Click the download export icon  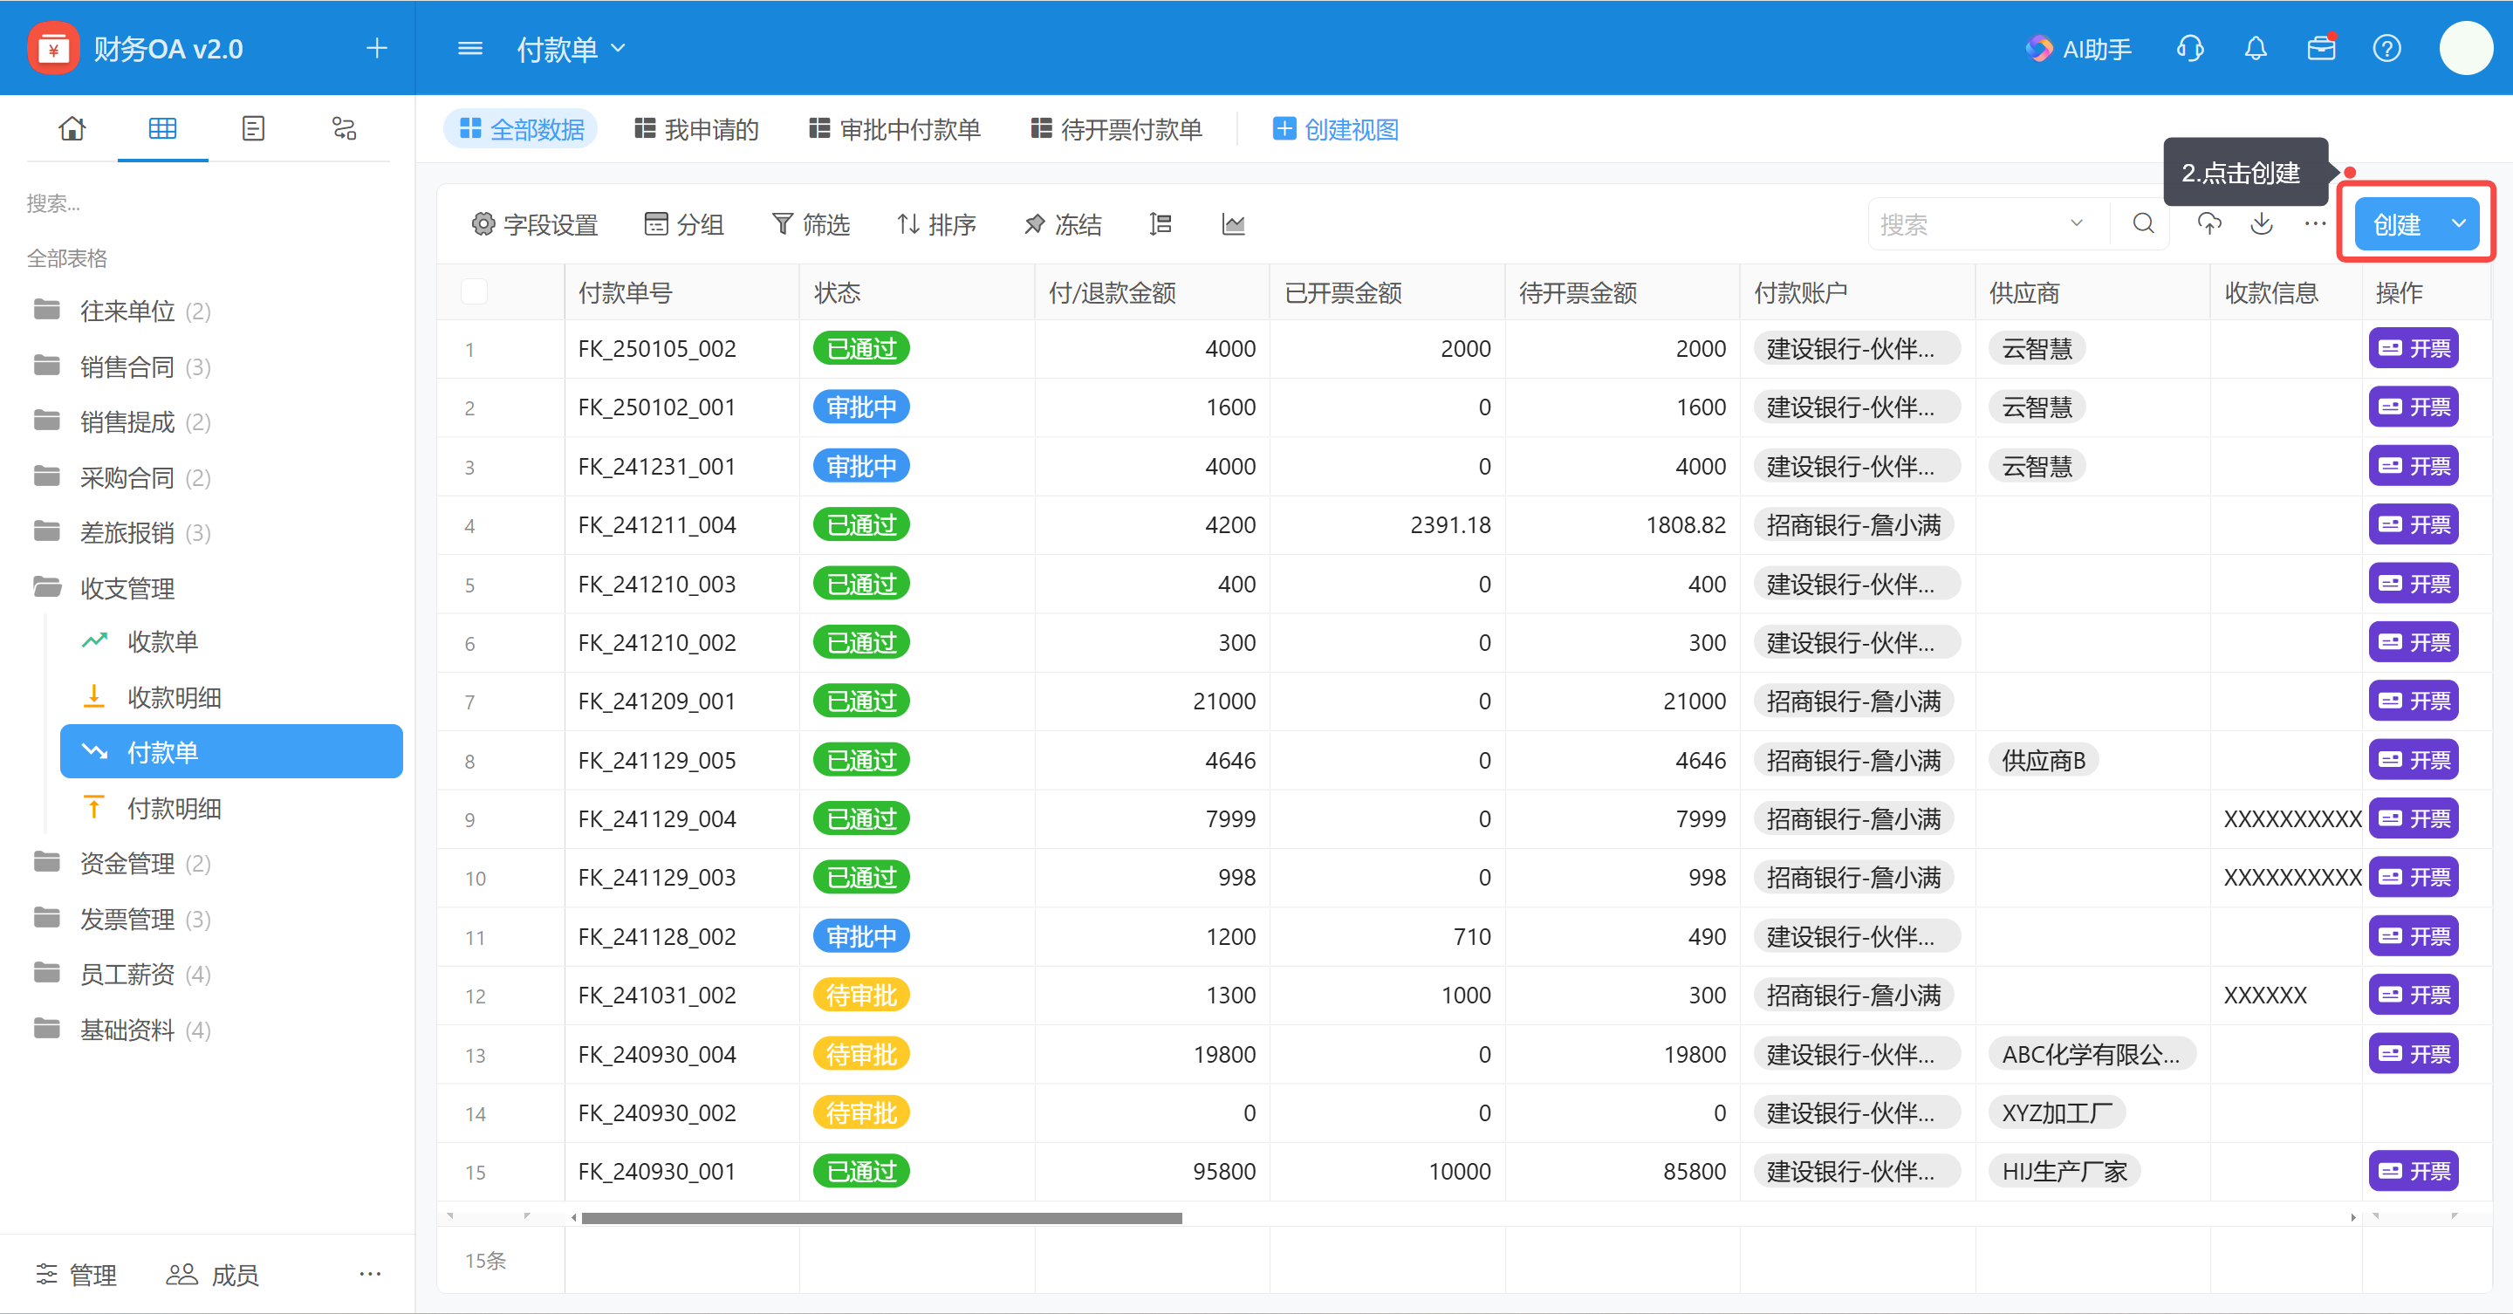(2262, 224)
